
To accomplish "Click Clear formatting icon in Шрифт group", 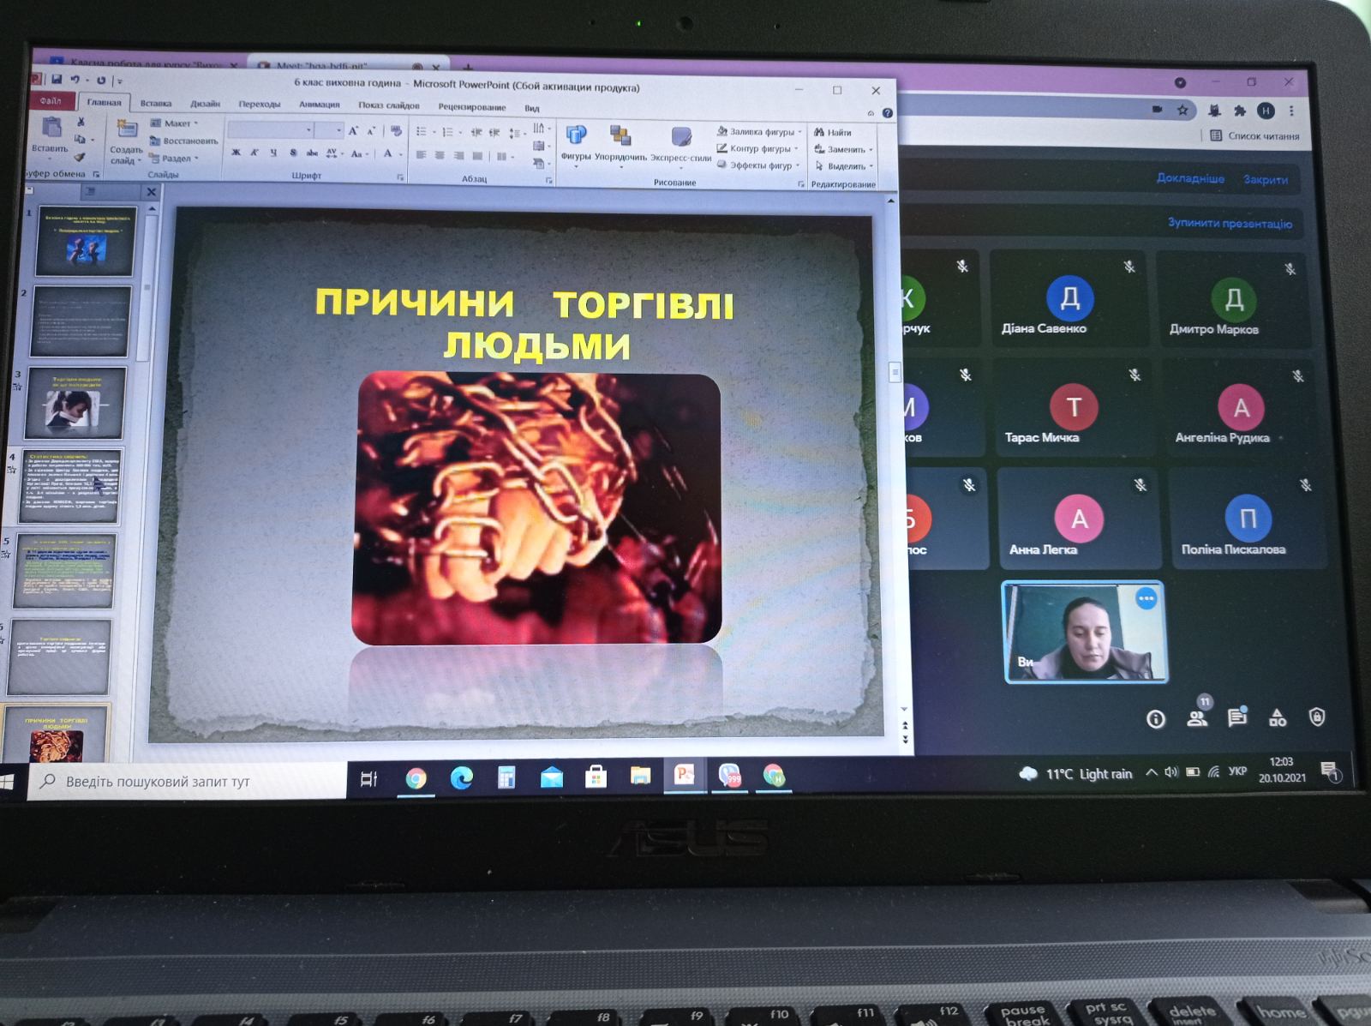I will pos(396,131).
